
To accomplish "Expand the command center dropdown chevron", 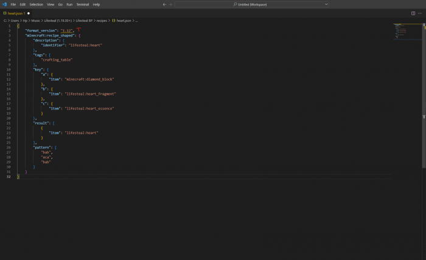I will click(x=326, y=4).
